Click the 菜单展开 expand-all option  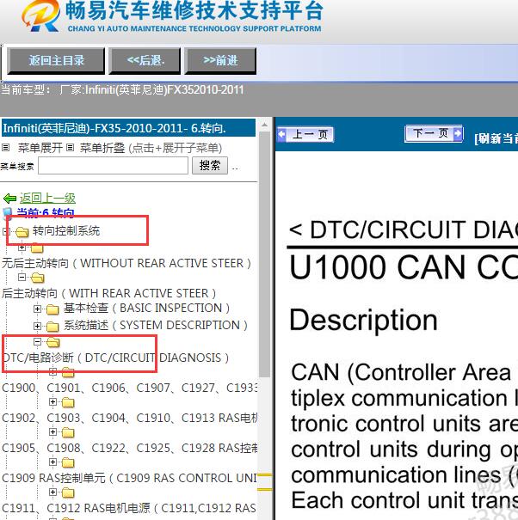point(40,148)
